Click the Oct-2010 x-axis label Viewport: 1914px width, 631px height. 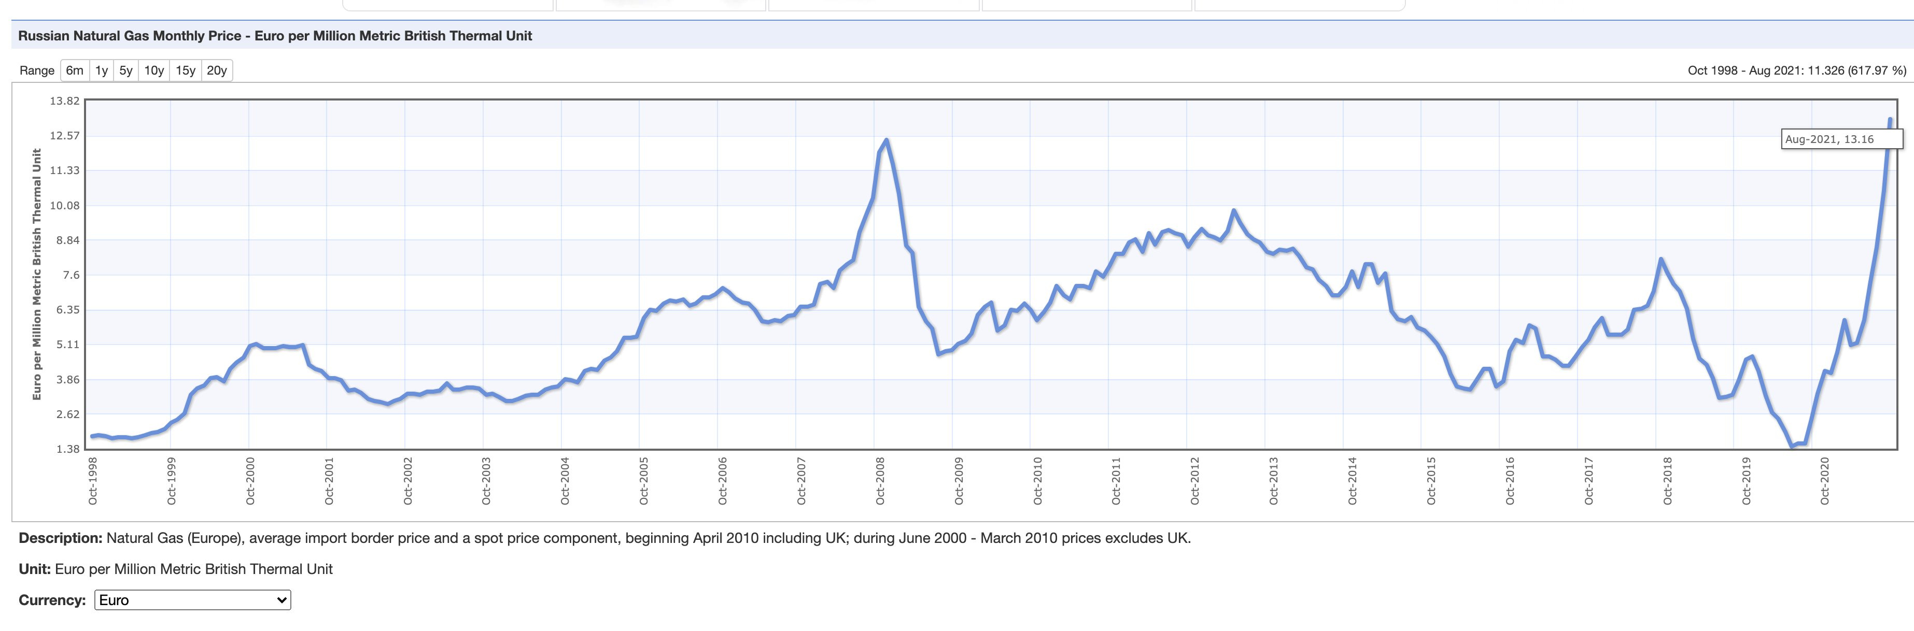1037,481
